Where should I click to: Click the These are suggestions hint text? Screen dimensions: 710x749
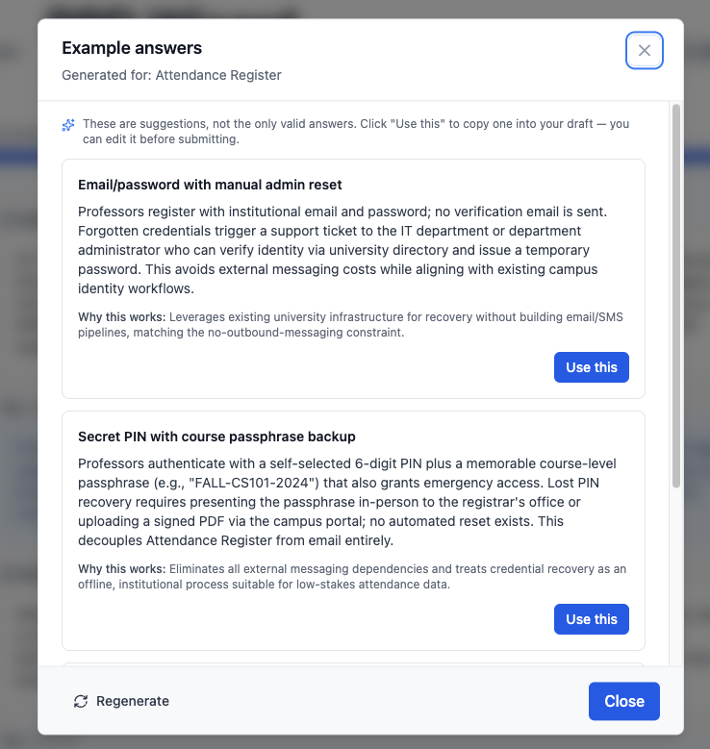click(356, 132)
